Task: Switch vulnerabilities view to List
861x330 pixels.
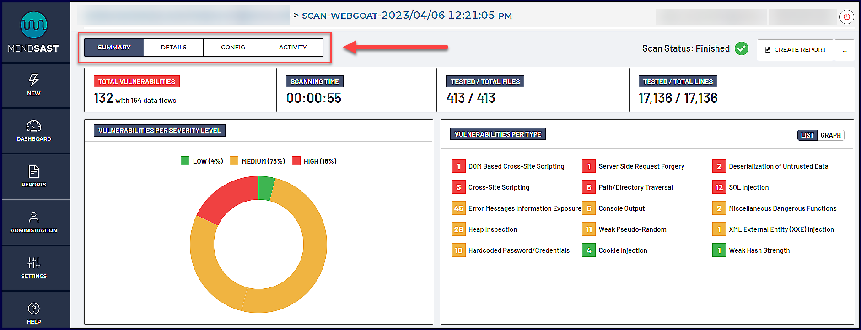Action: coord(807,135)
